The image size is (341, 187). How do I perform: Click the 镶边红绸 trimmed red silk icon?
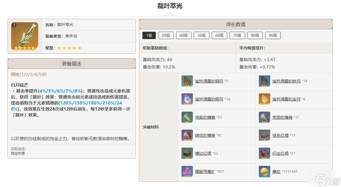(x=187, y=153)
